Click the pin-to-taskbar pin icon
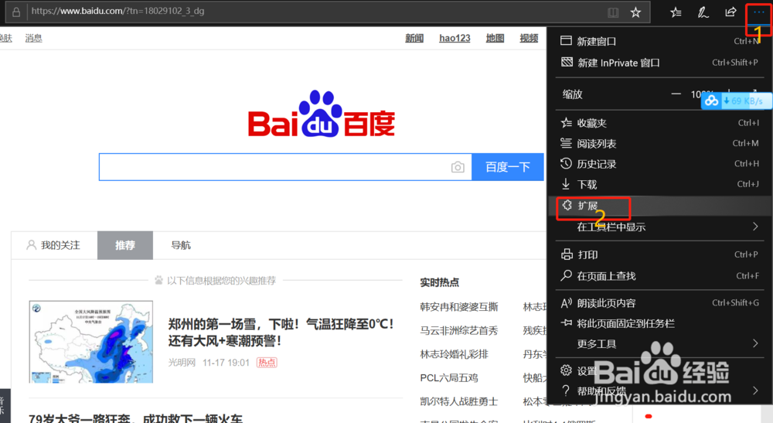This screenshot has width=773, height=423. (567, 323)
